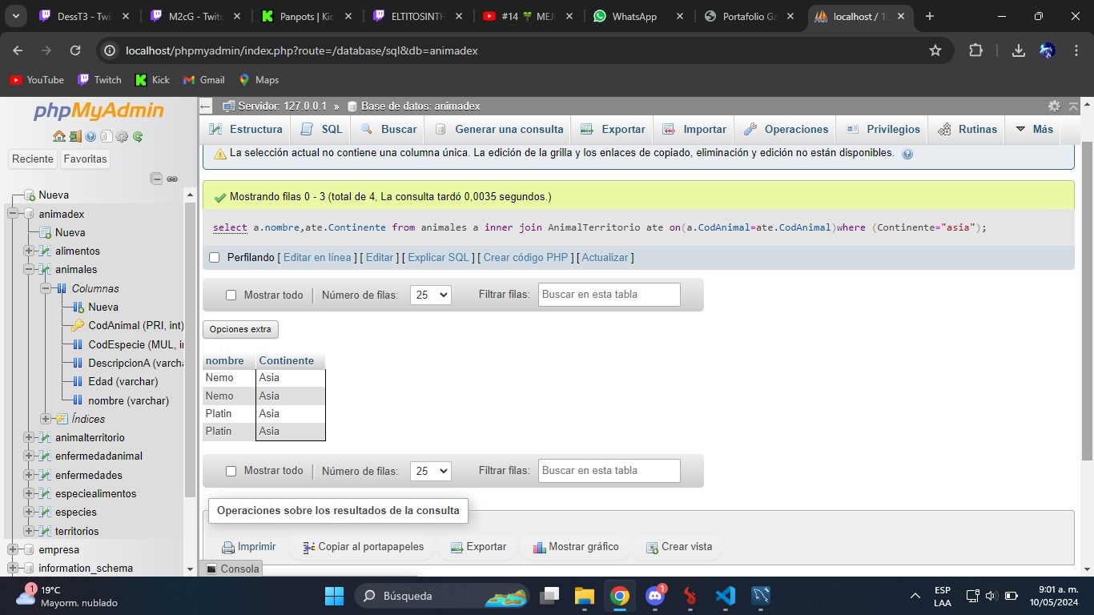
Task: Click the Copiar al portapapeles link
Action: coord(363,547)
